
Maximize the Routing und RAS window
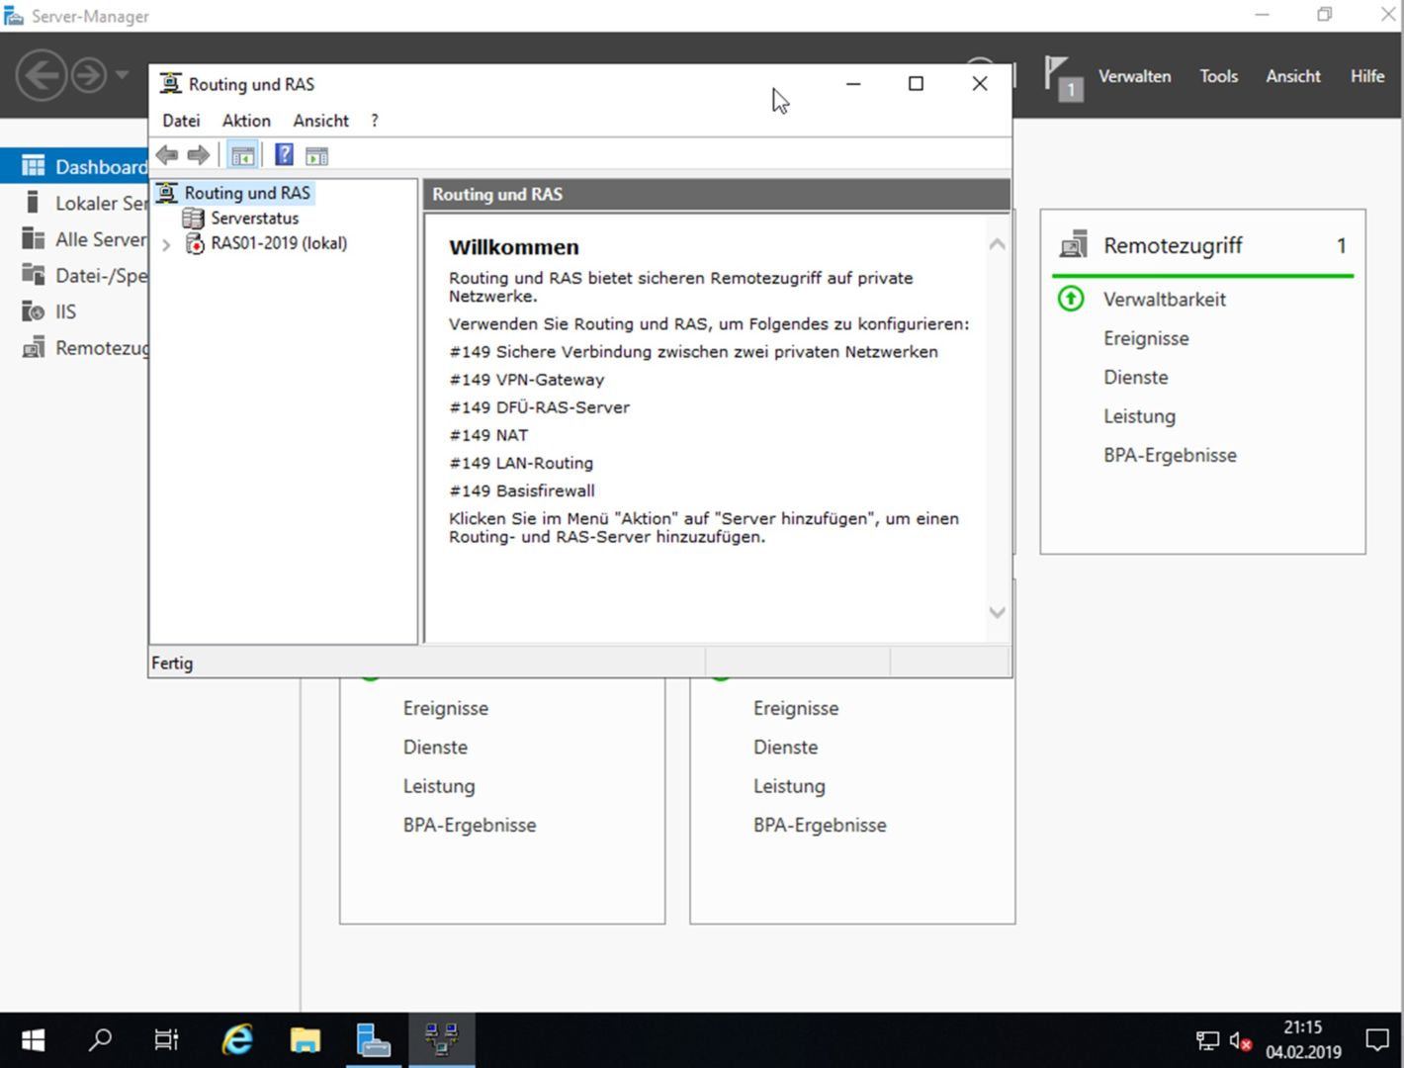(916, 84)
